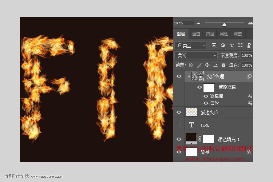This screenshot has height=182, width=273.
Task: Click the 云彩 filter name
Action: pyautogui.click(x=214, y=103)
